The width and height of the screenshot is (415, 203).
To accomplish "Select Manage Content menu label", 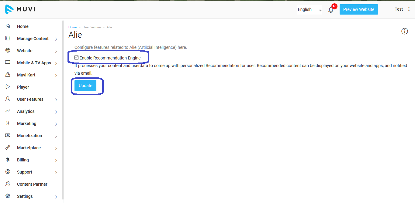I will click(33, 39).
